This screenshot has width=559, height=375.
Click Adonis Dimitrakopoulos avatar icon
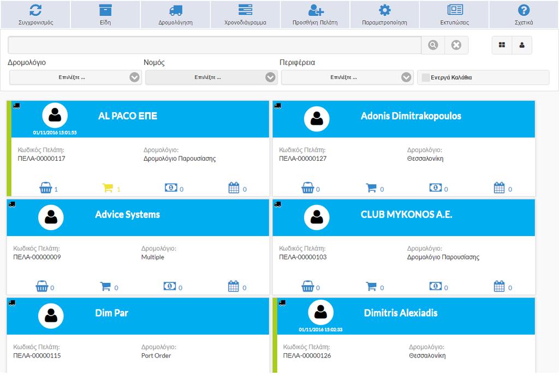pos(317,119)
